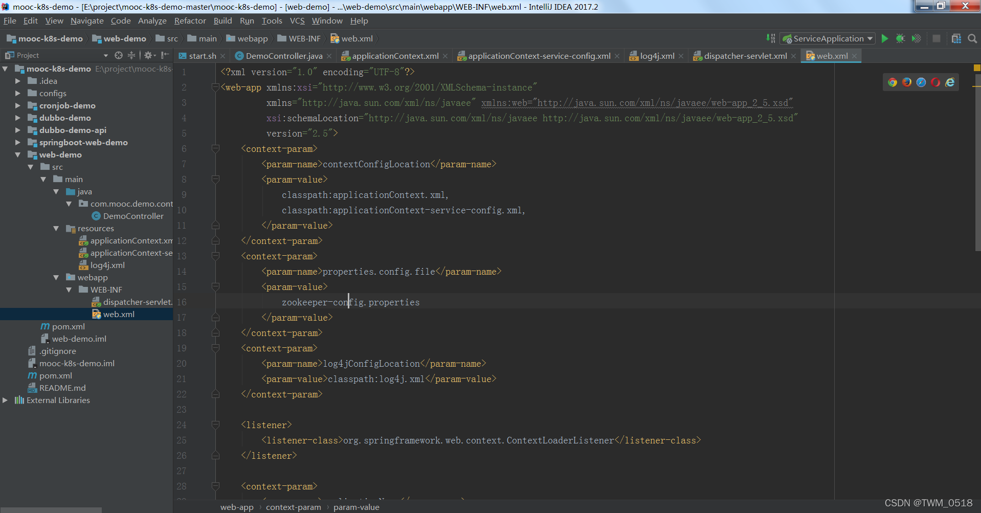The height and width of the screenshot is (513, 981).
Task: Open Project Structure dialog icon
Action: pos(956,38)
